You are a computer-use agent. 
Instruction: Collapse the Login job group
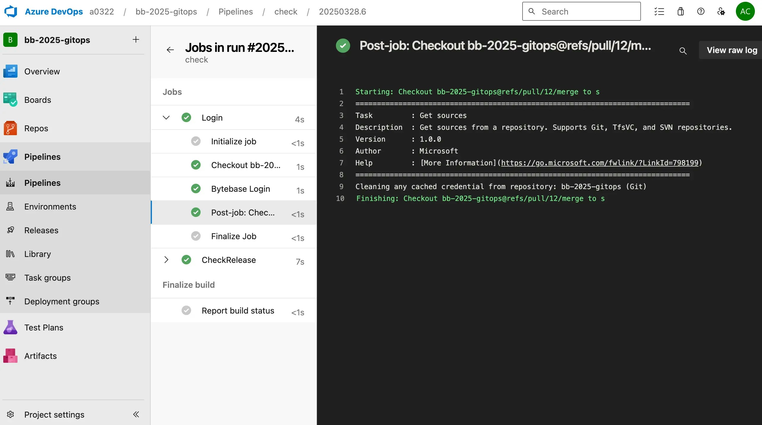(166, 117)
